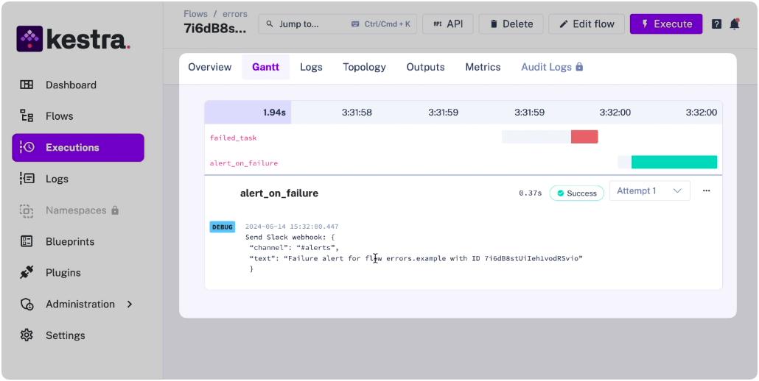Click the Administration shield icon

coord(26,305)
